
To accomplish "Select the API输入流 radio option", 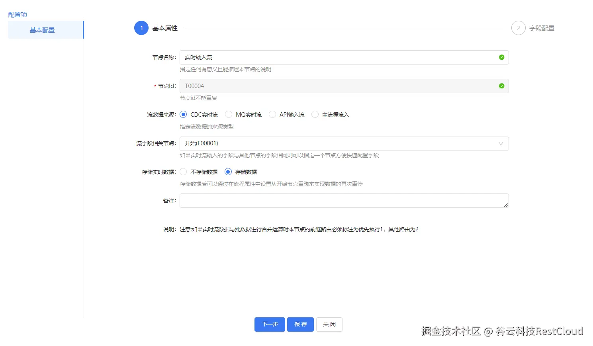I will tap(272, 114).
